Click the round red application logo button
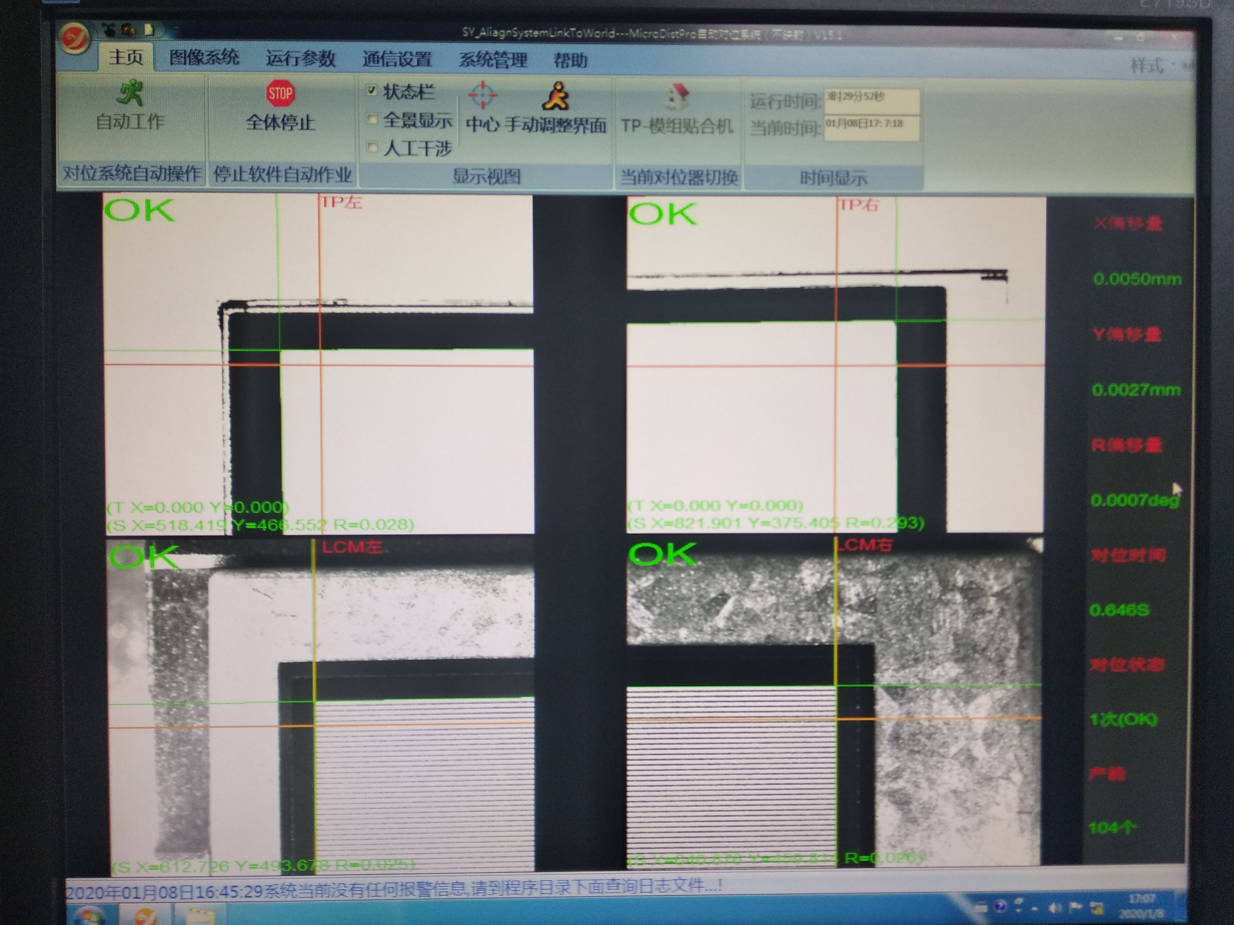This screenshot has height=925, width=1234. tap(75, 38)
